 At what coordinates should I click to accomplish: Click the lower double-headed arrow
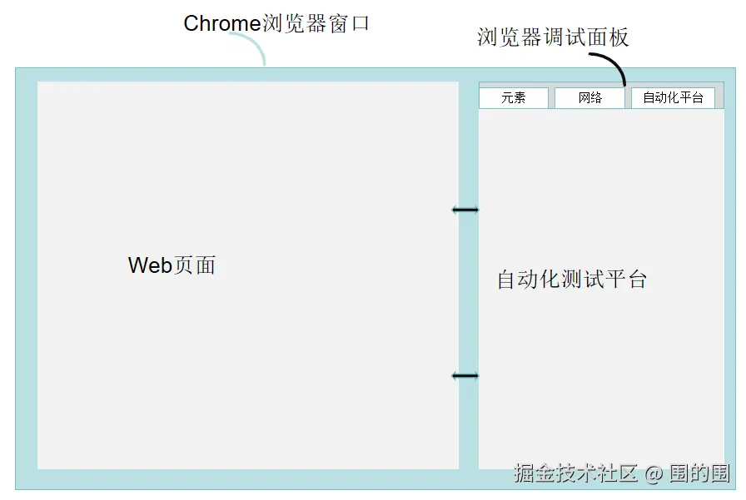coord(465,376)
